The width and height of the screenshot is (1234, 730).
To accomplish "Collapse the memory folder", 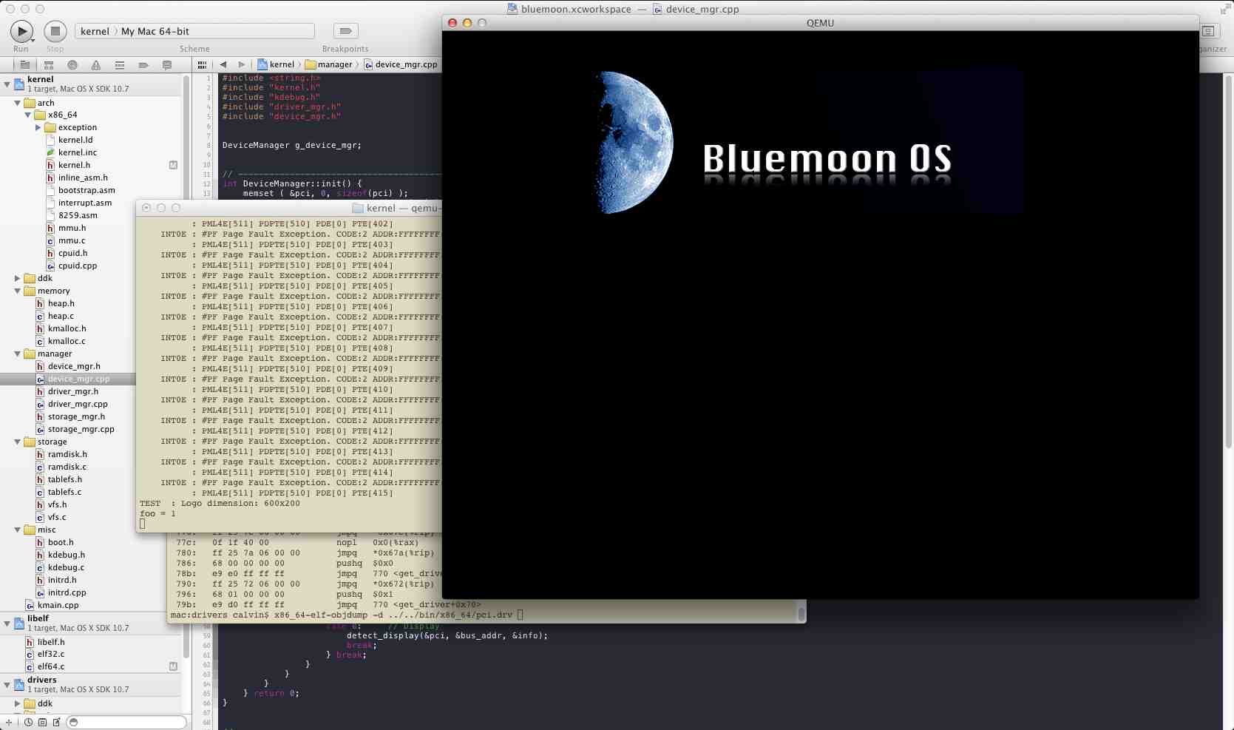I will (x=18, y=291).
